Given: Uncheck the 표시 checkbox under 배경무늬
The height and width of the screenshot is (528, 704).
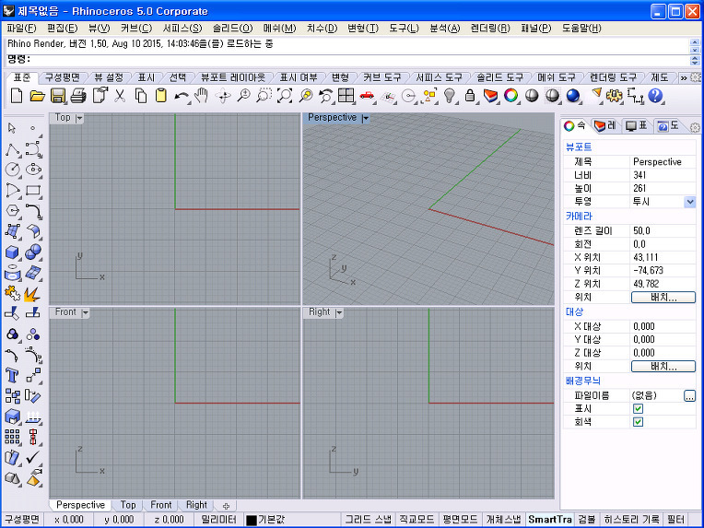Looking at the screenshot, I should point(638,408).
